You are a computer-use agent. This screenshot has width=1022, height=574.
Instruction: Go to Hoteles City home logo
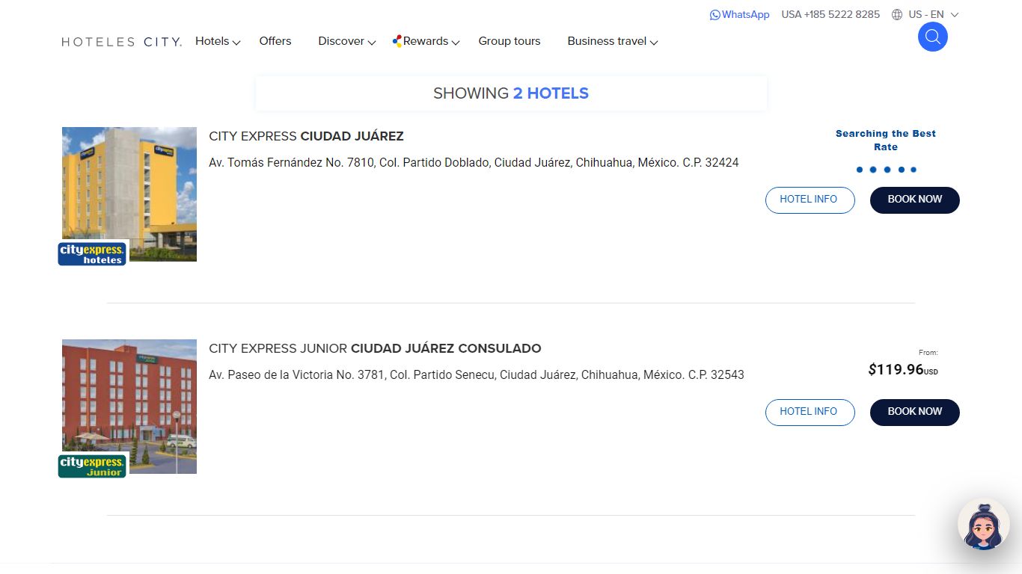(x=121, y=42)
